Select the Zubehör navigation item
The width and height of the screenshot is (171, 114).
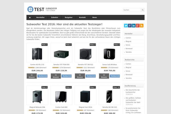[54, 17]
